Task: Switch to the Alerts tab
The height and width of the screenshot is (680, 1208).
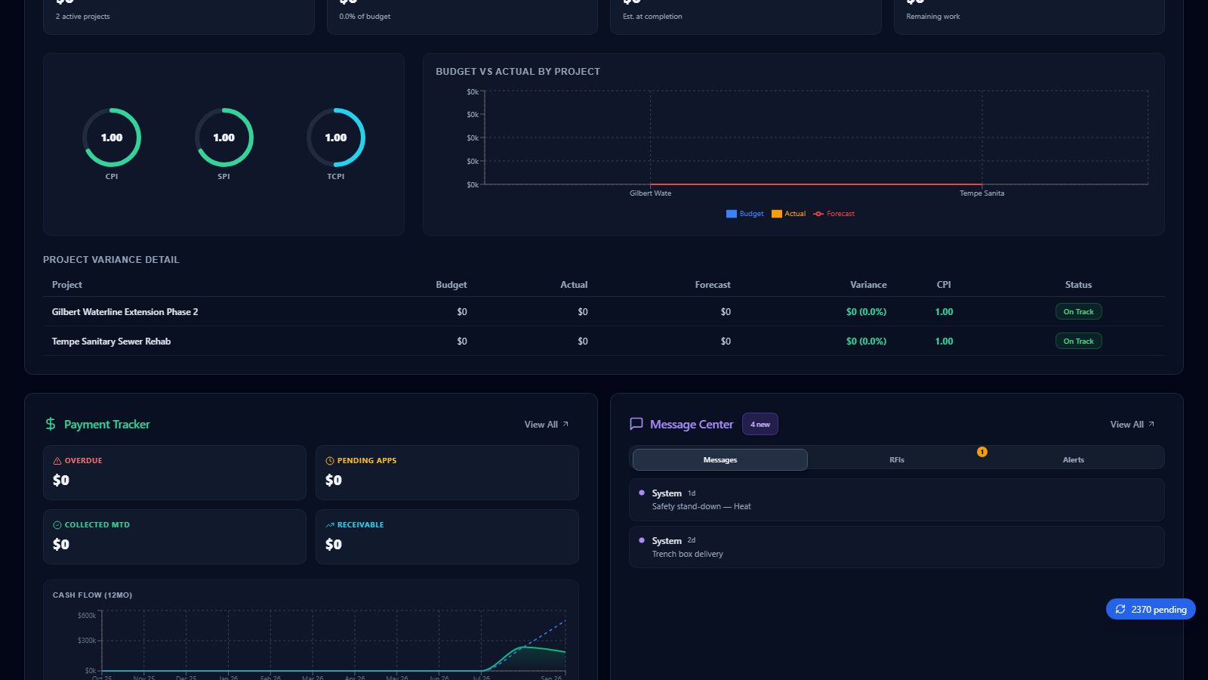Action: [1074, 459]
